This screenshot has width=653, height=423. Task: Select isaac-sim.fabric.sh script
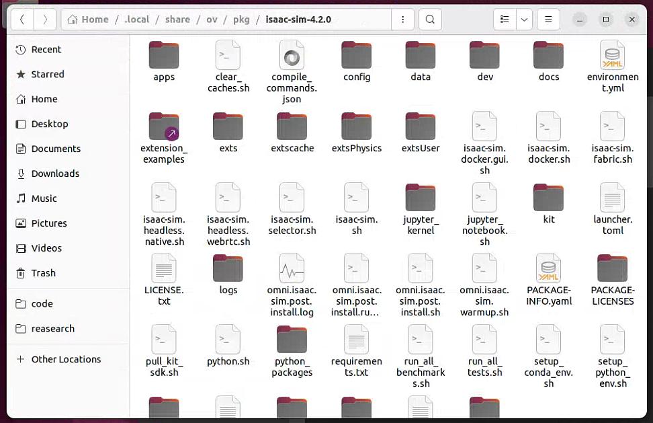click(613, 138)
